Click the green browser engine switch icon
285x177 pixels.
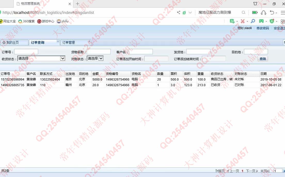(184, 13)
